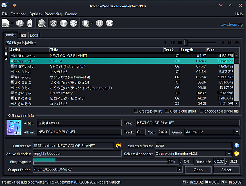Screen dimensions: 246x186
Task: Query CDDB database magnifier icon
Action: click(41, 23)
